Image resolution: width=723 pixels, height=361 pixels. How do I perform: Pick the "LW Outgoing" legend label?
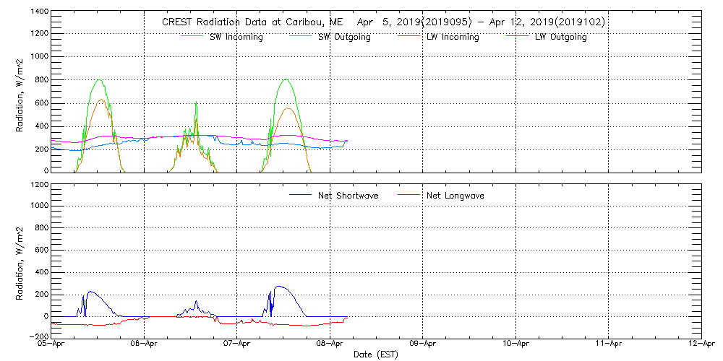point(560,38)
